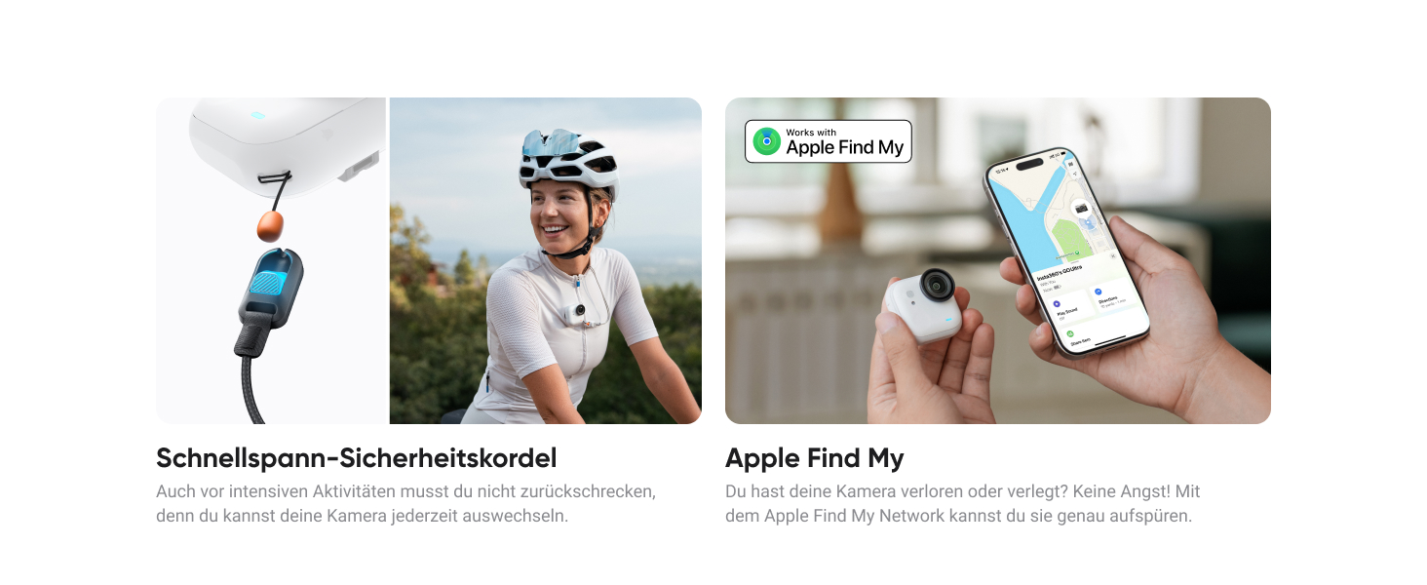
Task: Tap the Play Sound tile on phone
Action: pyautogui.click(x=1069, y=307)
